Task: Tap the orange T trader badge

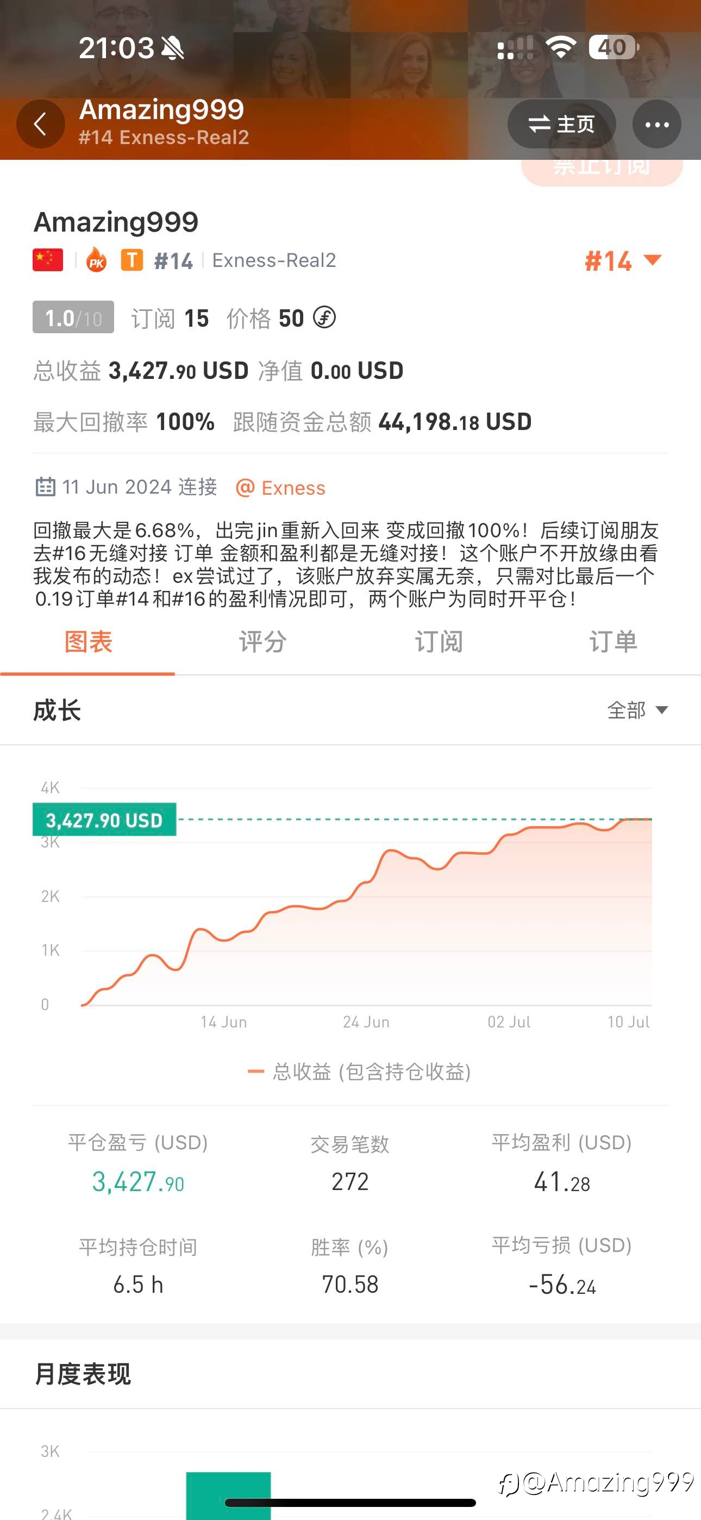Action: [x=132, y=260]
